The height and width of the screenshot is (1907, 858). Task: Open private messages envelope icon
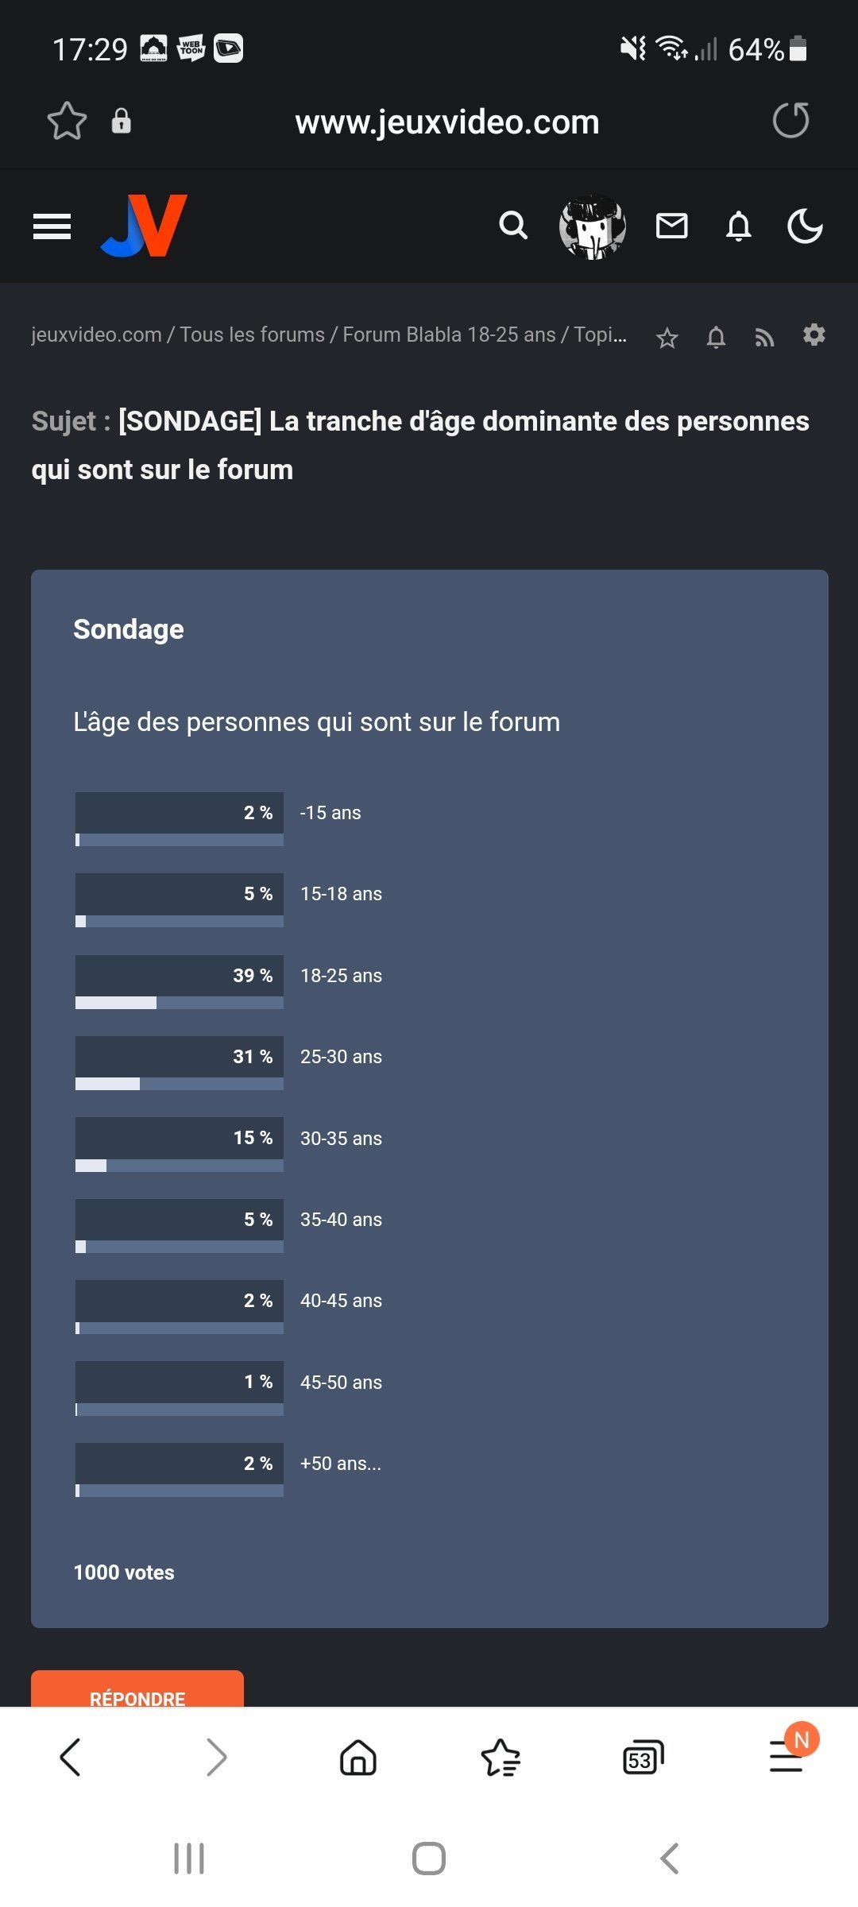671,226
